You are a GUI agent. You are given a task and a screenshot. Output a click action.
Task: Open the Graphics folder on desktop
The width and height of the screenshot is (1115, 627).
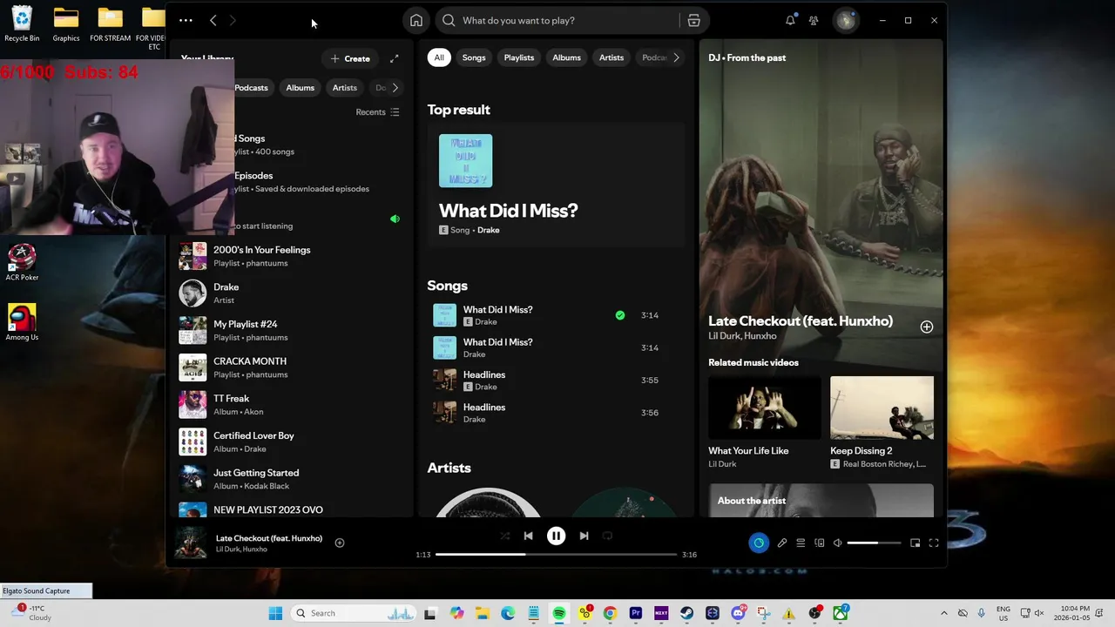(66, 24)
